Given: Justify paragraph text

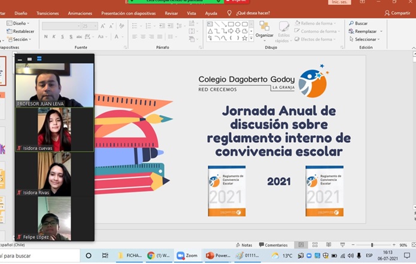Looking at the screenshot, I should click(160, 36).
